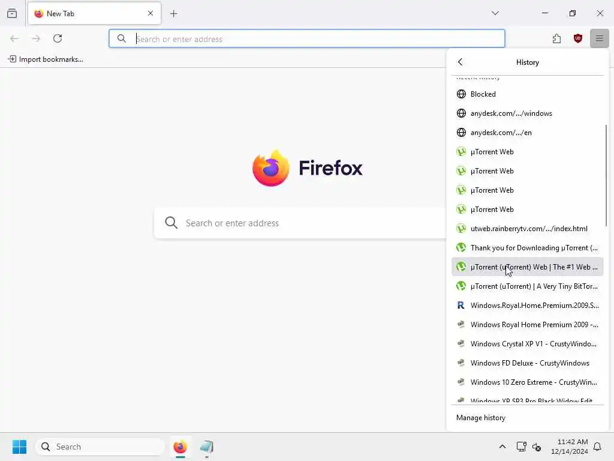Open a new tab with plus button

coord(173,14)
